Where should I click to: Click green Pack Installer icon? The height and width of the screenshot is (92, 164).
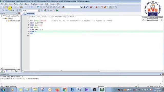(x=57, y=10)
